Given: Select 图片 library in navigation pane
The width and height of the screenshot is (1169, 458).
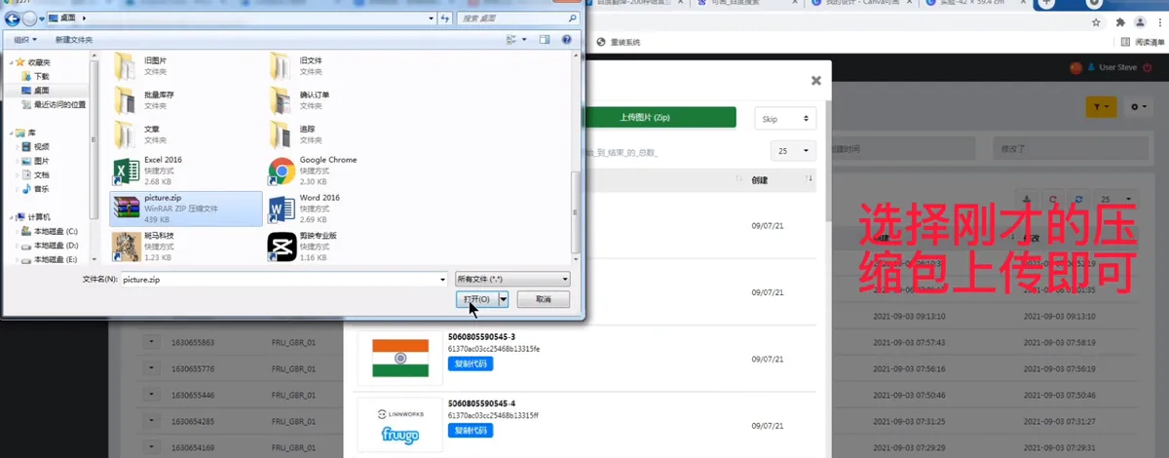Looking at the screenshot, I should (35, 161).
